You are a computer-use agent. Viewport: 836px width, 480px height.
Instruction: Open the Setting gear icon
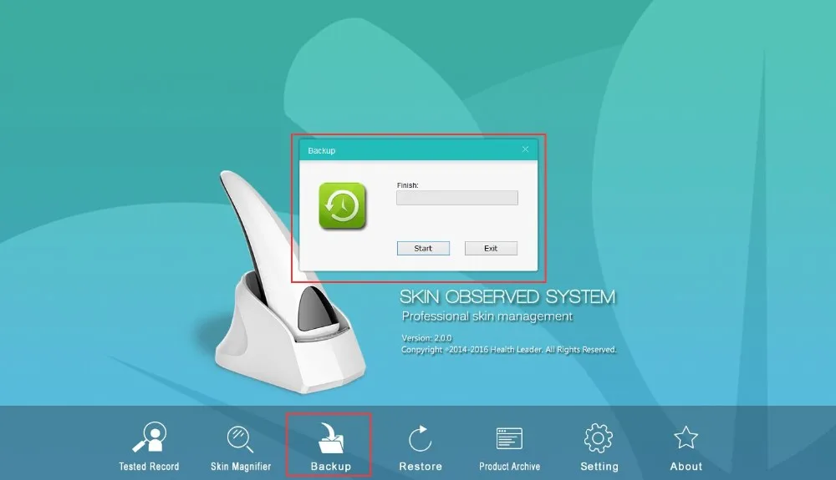(599, 438)
